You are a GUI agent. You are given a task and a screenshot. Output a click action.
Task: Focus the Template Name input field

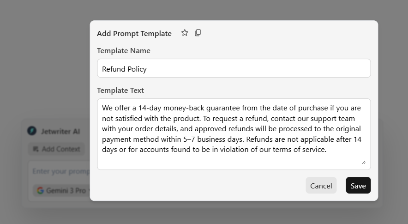coord(234,69)
